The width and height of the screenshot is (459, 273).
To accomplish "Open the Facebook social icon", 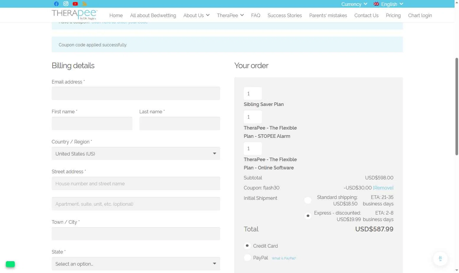I will tap(56, 4).
